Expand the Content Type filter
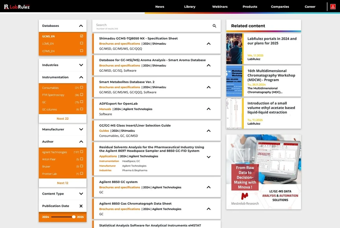The image size is (340, 228). (81, 194)
